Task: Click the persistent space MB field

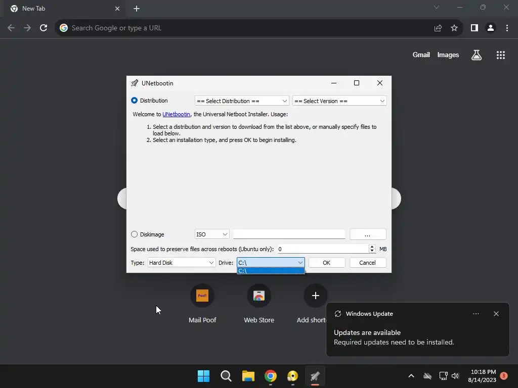Action: (x=323, y=249)
